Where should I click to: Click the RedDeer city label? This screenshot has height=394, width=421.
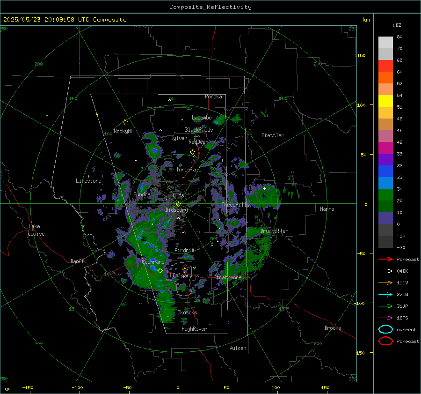pos(198,142)
